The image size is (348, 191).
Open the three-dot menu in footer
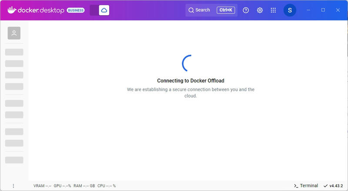tap(13, 186)
